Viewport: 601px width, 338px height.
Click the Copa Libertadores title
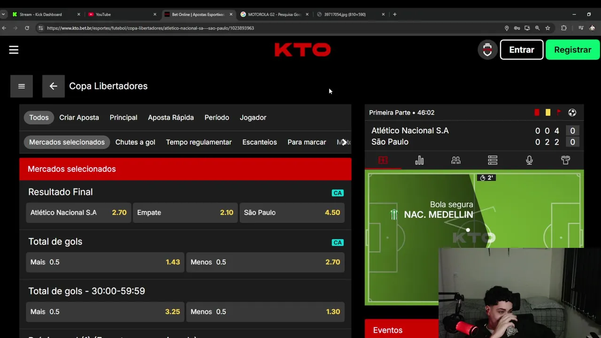(108, 86)
